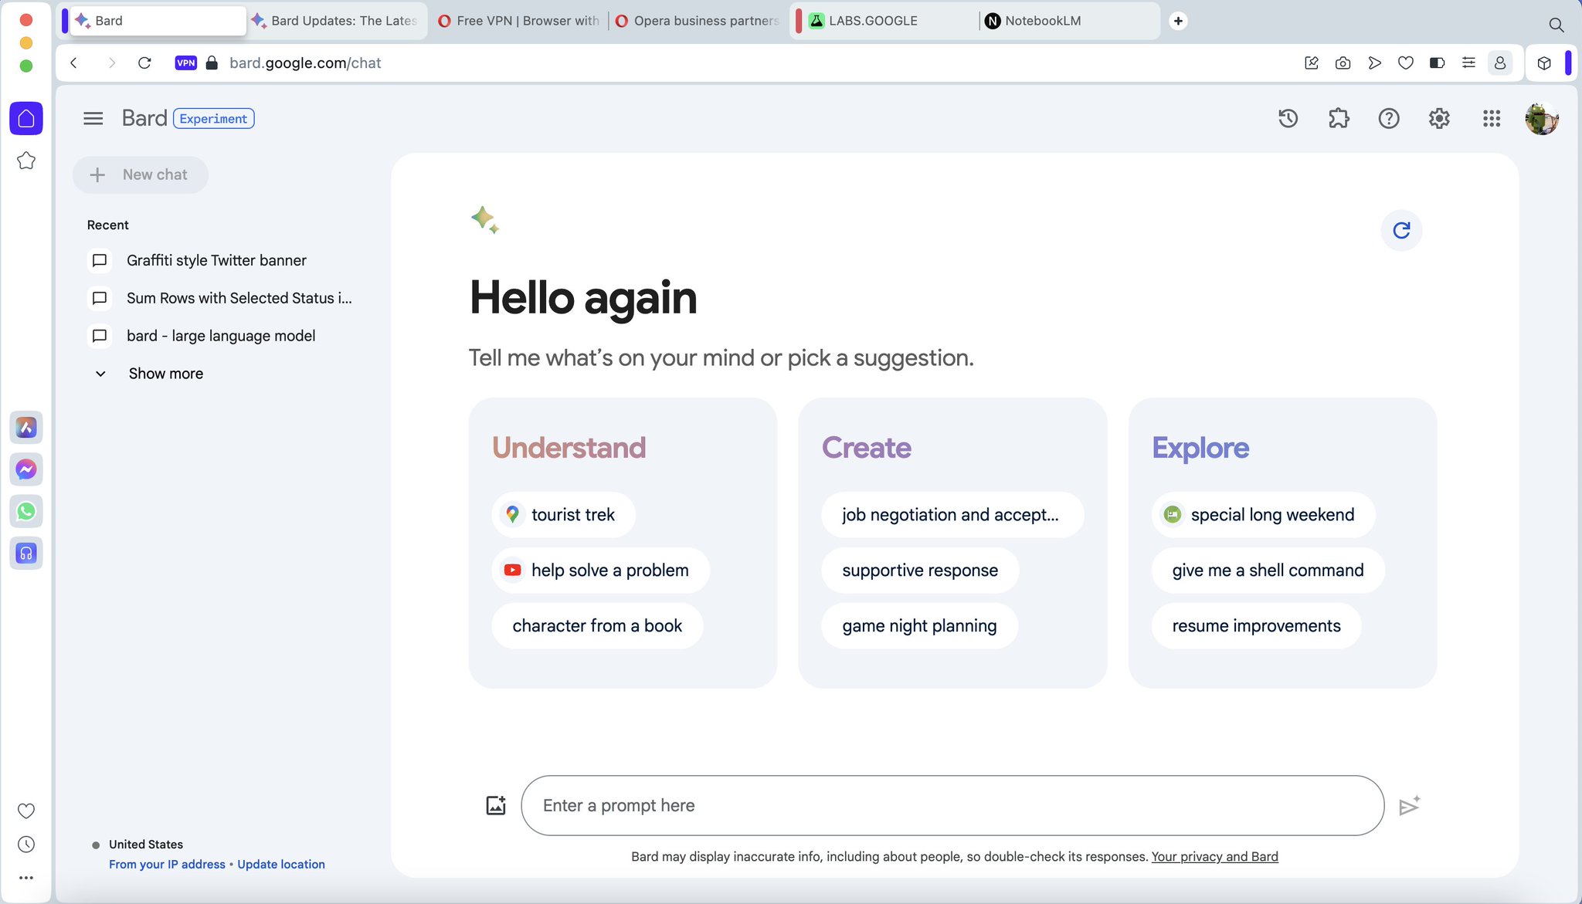
Task: Open the Google account profile picture
Action: click(x=1542, y=118)
